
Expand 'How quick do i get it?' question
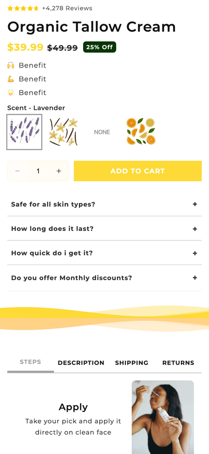pos(104,253)
